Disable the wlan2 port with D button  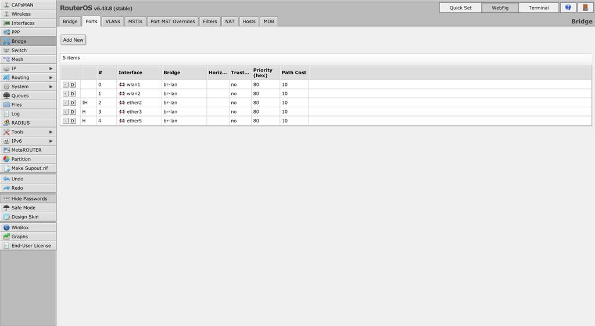[73, 94]
